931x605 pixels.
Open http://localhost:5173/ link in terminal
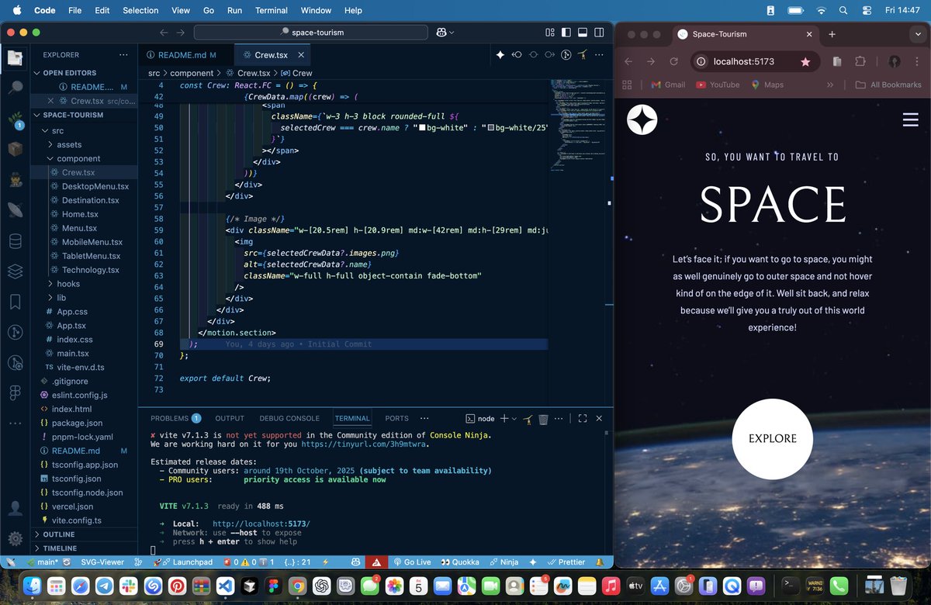[261, 524]
